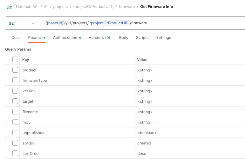Click the <string> value for md5
Viewport: 245px width, 159px height.
(145, 122)
